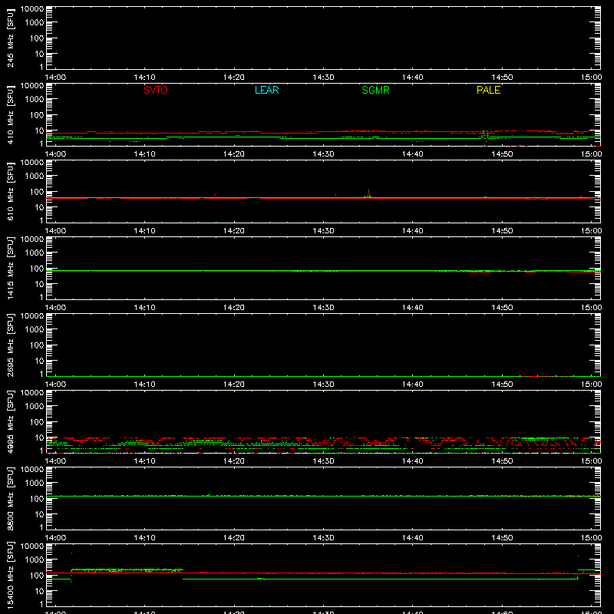This screenshot has height=614, width=614.
Task: Click 14:20 time label below 2695 MHz panel
Action: (234, 385)
